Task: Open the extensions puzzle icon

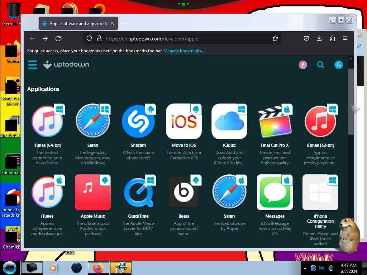Action: click(332, 38)
